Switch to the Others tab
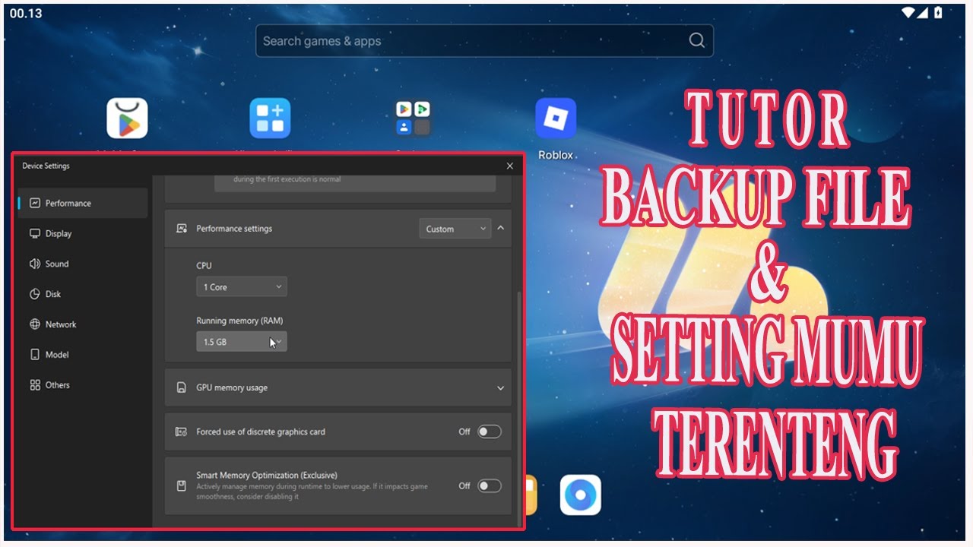973x547 pixels. (83, 385)
